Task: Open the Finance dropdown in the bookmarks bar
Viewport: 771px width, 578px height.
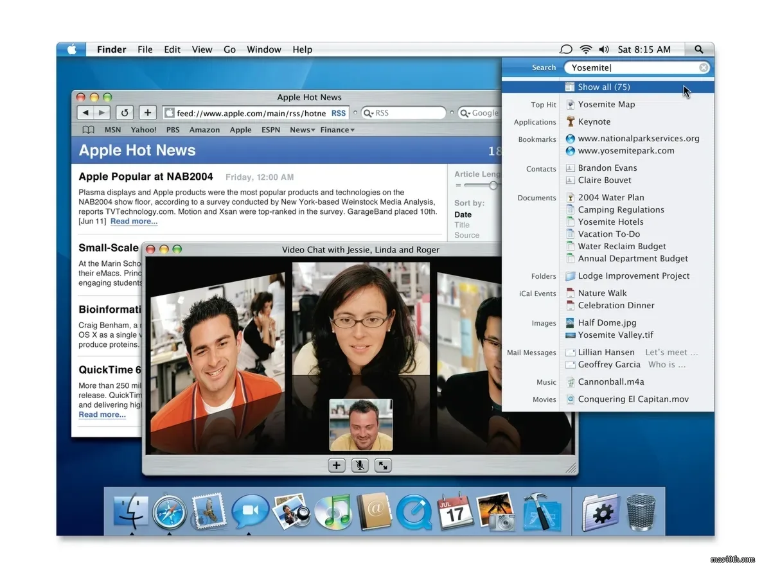Action: coord(337,129)
